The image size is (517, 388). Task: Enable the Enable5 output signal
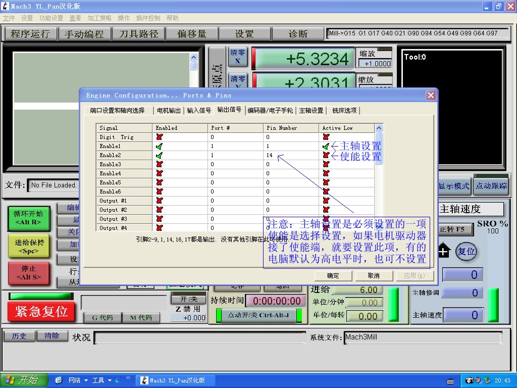click(x=160, y=182)
